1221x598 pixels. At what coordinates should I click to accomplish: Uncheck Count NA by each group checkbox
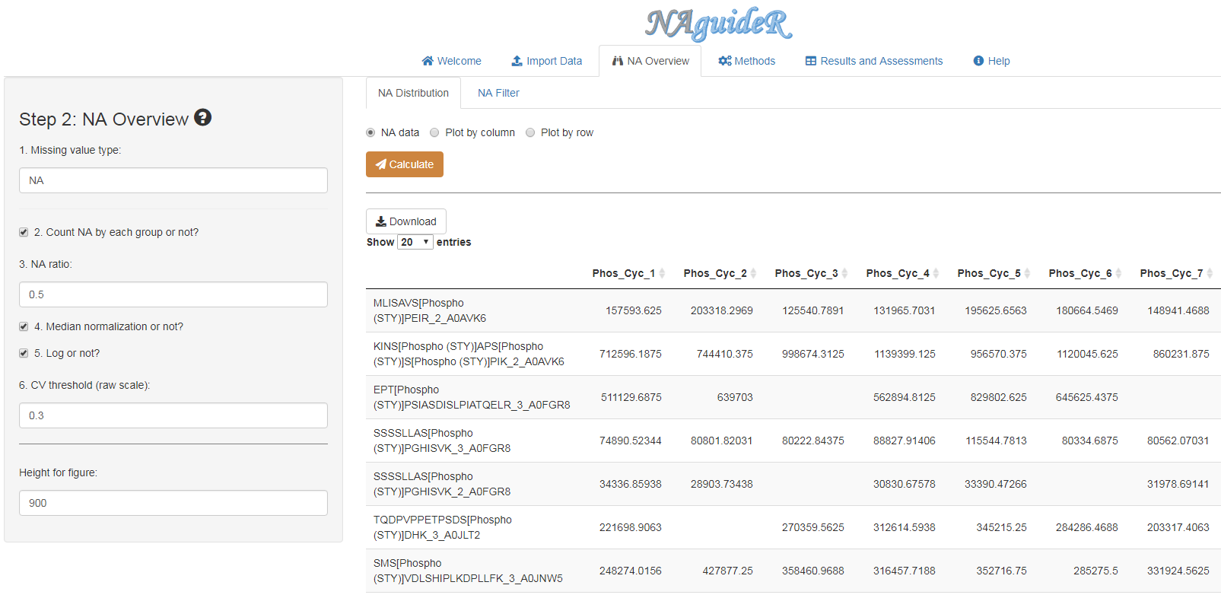tap(24, 232)
